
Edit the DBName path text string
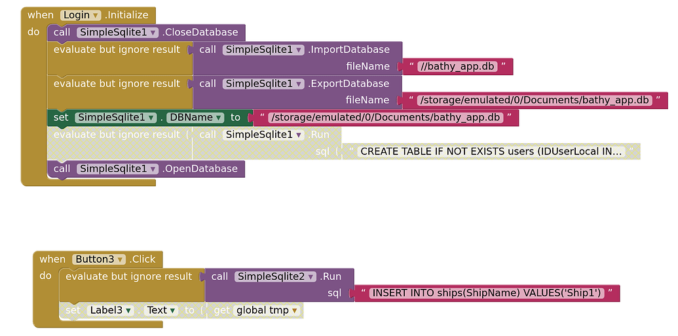(x=386, y=117)
